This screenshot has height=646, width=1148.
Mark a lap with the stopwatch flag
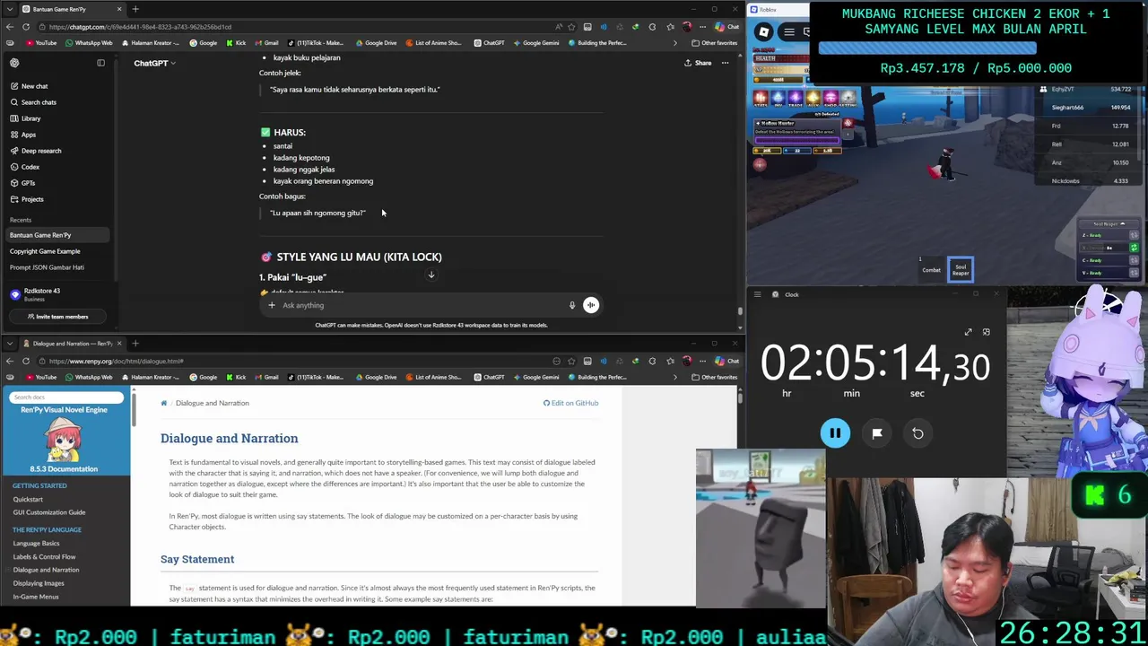(x=877, y=433)
